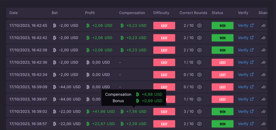Verify the lost bet from 16:42:36
The width and height of the screenshot is (276, 130).
(x=246, y=62)
